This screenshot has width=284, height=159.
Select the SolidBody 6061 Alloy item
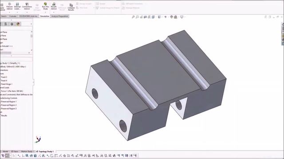pos(13,67)
